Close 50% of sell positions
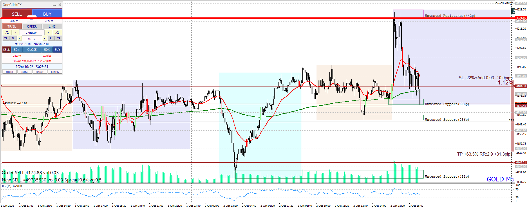528x209 pixels. click(17, 50)
